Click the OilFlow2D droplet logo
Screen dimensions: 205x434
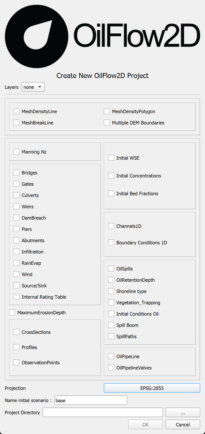pos(37,36)
